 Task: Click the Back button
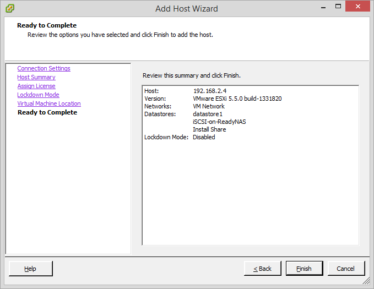[x=263, y=269]
